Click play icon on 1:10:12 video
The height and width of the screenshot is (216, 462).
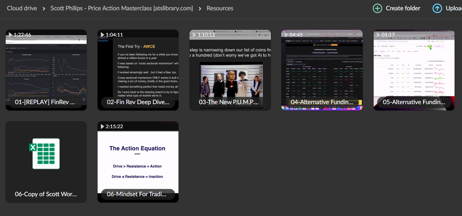pyautogui.click(x=194, y=35)
